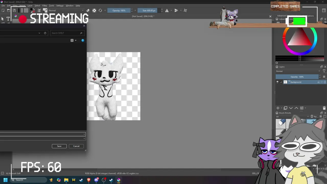Adjust the toolbar Opacity slider
This screenshot has width=327, height=184.
tap(119, 10)
